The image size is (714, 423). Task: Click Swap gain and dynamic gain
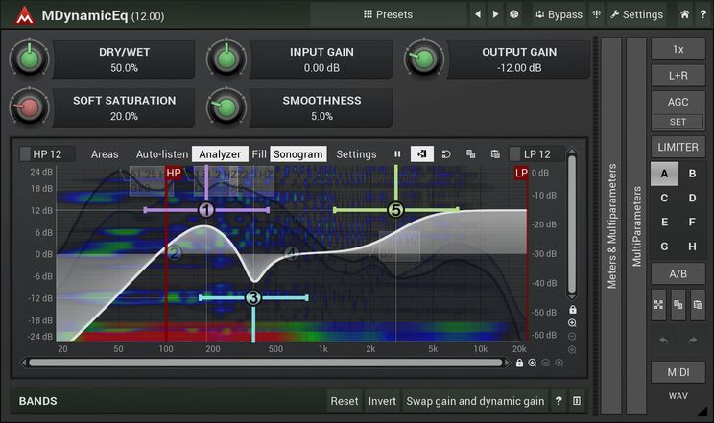coord(475,401)
